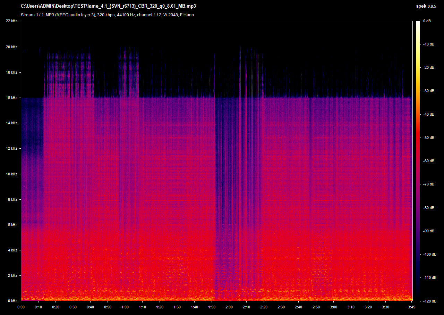444x315 pixels.
Task: Click the '1:30' time axis label
Action: [177, 307]
